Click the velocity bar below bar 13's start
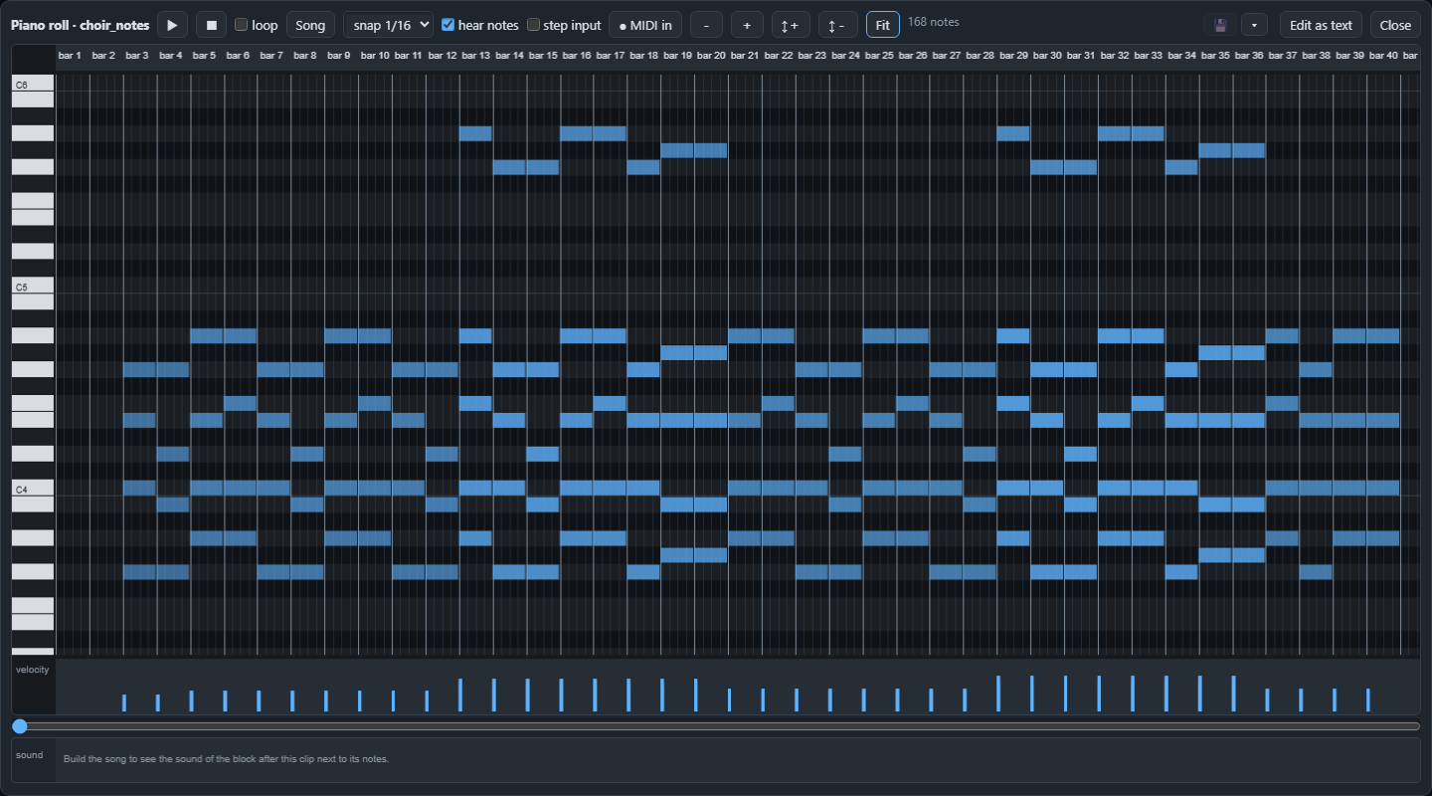The height and width of the screenshot is (796, 1432). 459,695
